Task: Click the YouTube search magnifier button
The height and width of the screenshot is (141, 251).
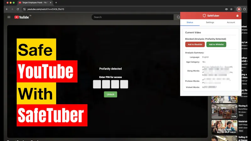Action: [x=178, y=17]
